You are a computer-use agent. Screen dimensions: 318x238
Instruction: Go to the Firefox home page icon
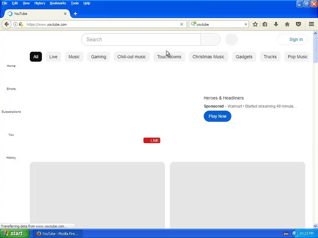(x=287, y=24)
